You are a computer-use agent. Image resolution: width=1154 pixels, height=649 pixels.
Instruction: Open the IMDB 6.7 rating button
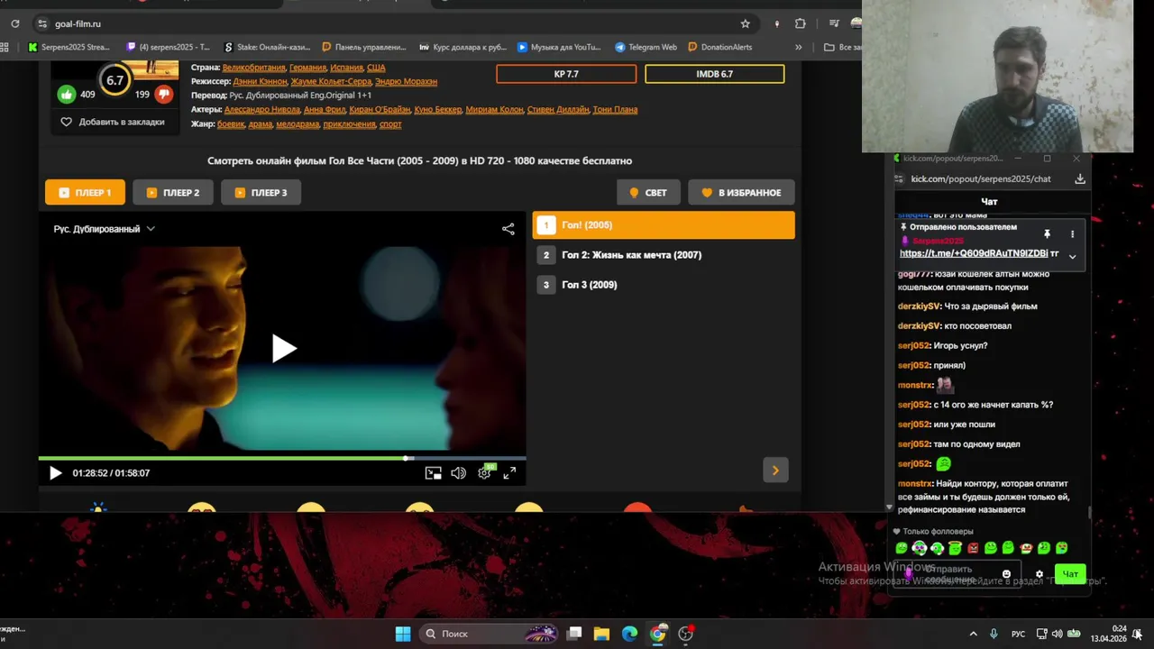coord(714,74)
